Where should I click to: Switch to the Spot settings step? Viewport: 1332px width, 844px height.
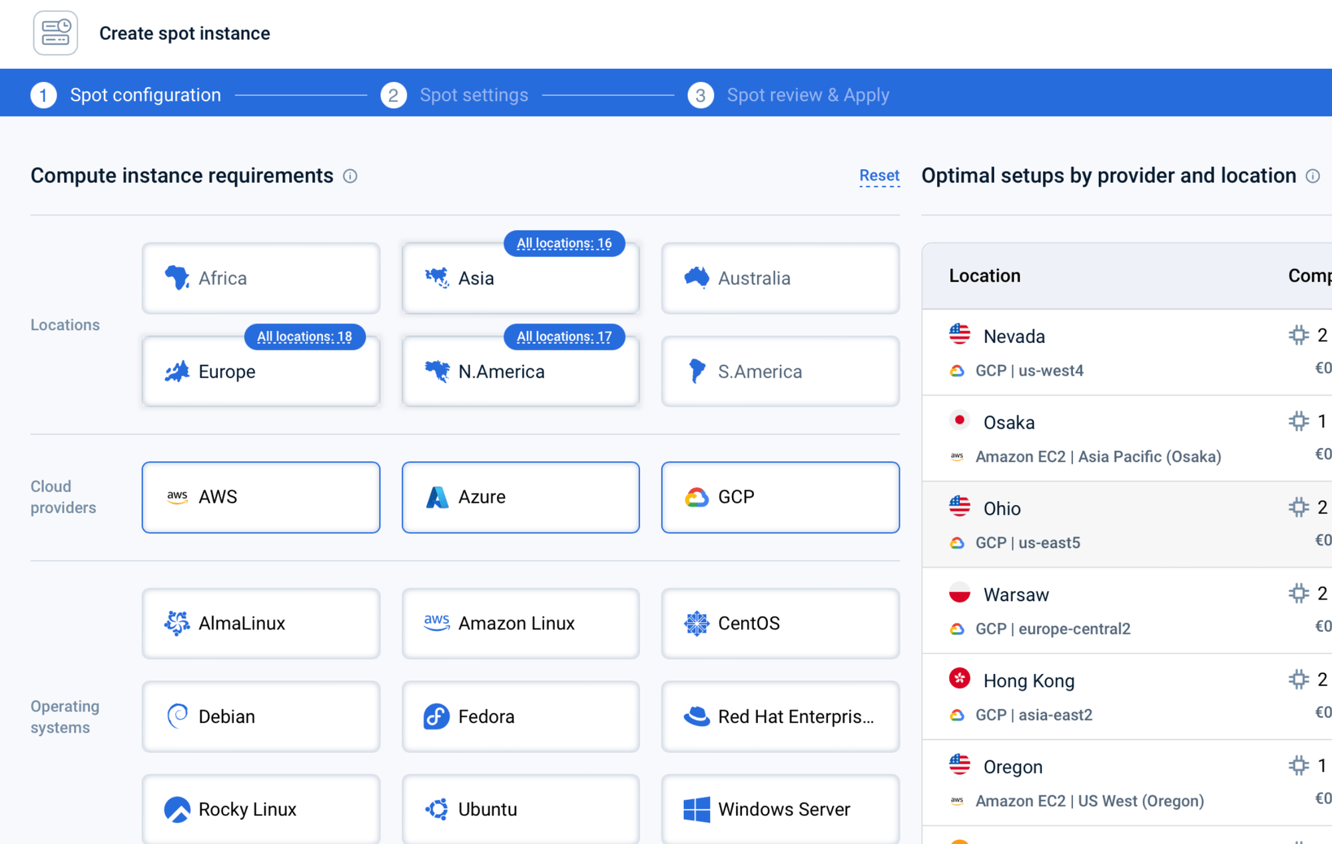click(x=474, y=95)
